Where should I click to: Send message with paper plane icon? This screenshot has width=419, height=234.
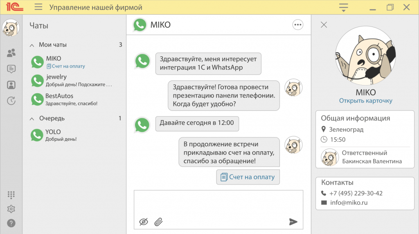[293, 222]
